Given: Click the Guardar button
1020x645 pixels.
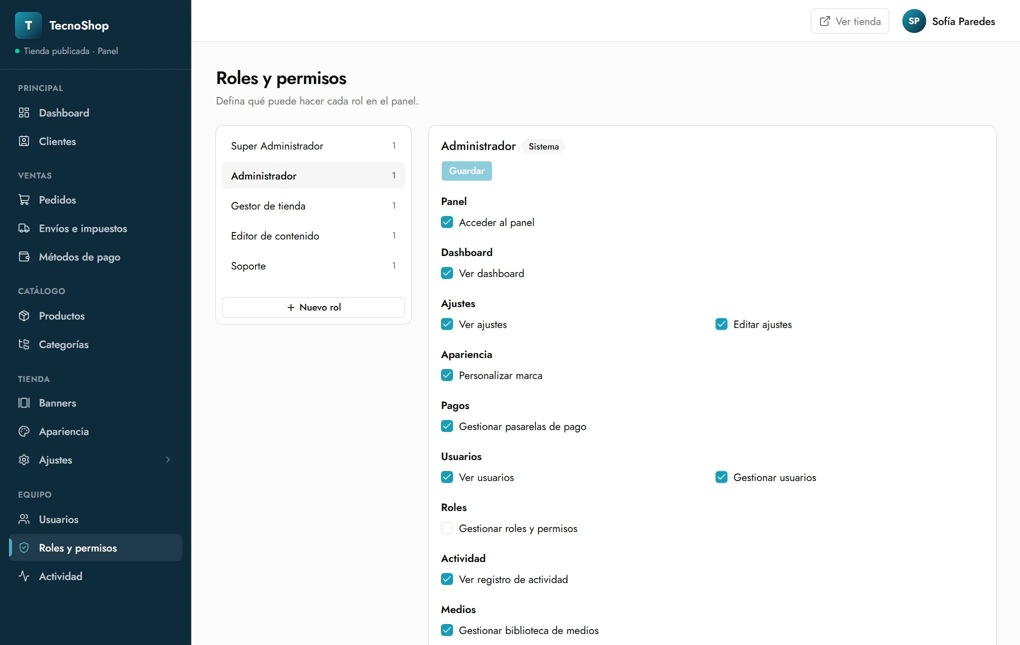Looking at the screenshot, I should (466, 170).
